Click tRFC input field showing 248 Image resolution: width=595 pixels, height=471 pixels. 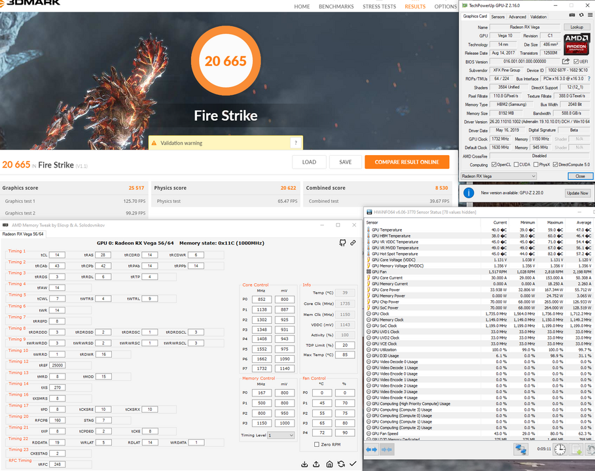pos(58,464)
